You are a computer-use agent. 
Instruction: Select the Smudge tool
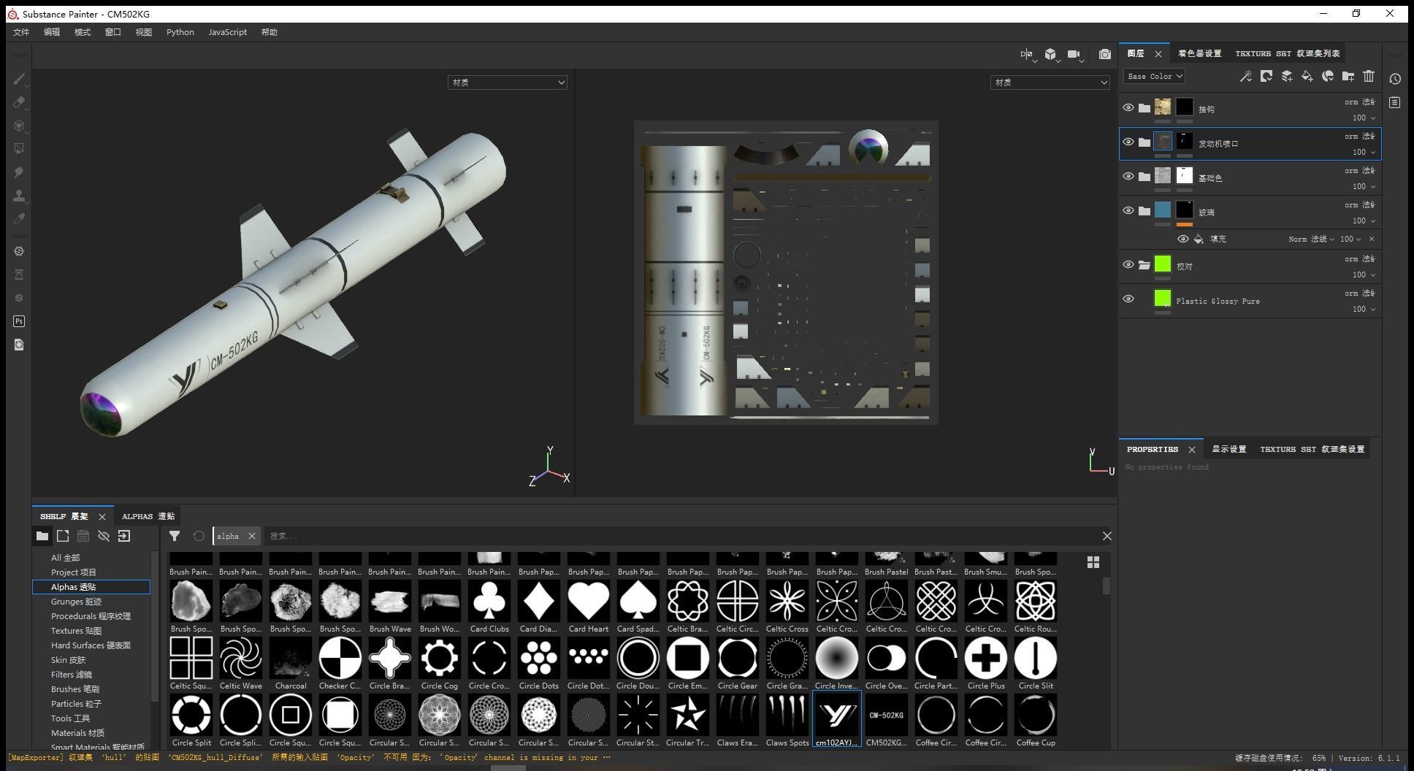pos(19,172)
